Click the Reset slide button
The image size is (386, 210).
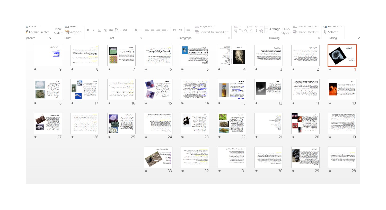pyautogui.click(x=71, y=26)
